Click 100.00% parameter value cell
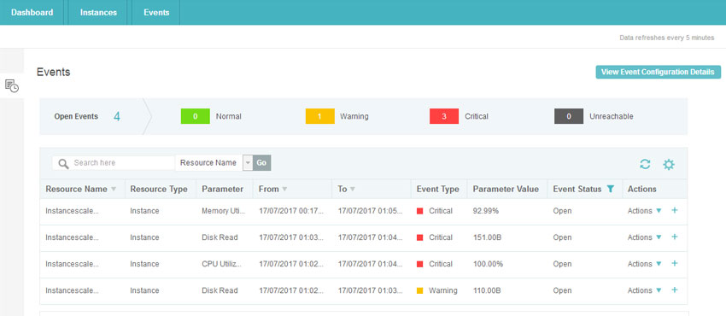The width and height of the screenshot is (726, 316). [x=488, y=264]
